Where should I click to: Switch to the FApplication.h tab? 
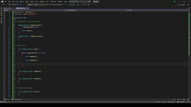[7, 8]
